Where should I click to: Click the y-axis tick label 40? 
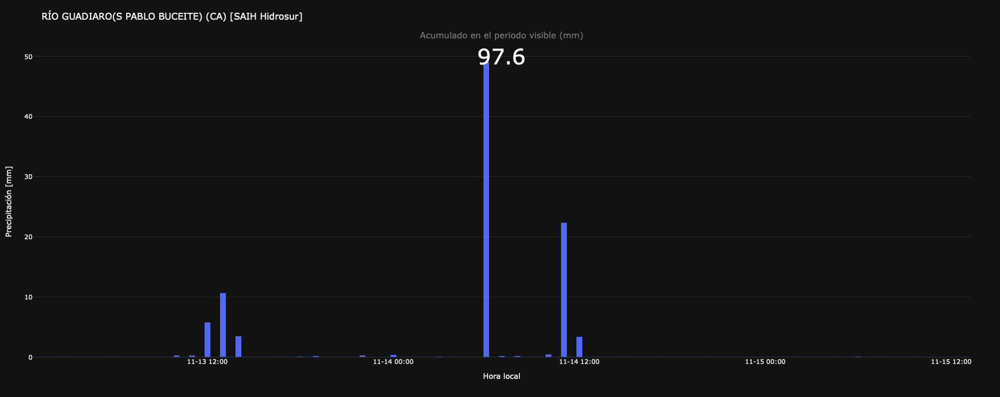tap(28, 117)
